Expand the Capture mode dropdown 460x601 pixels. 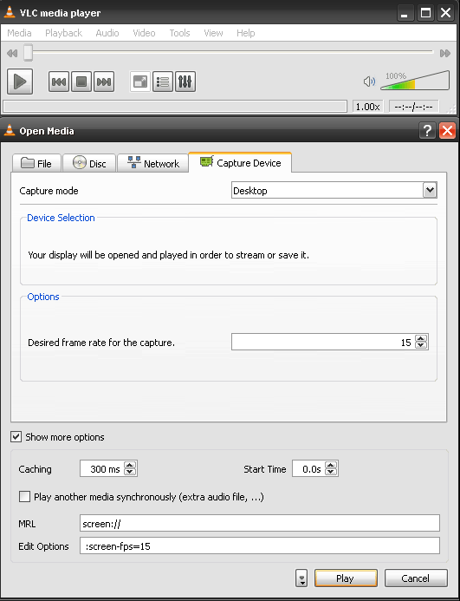coord(430,190)
